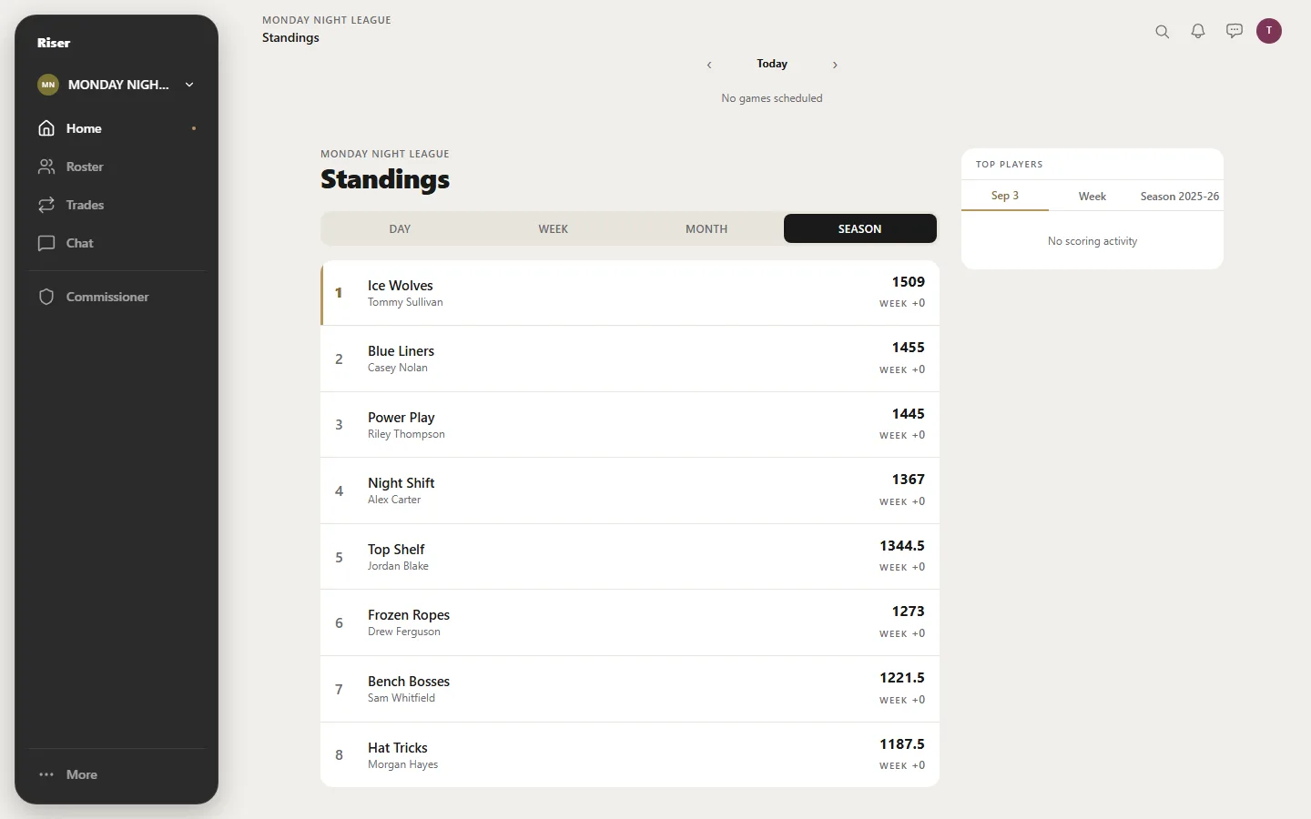Click the Commissioner shield icon
1311x819 pixels.
46,297
